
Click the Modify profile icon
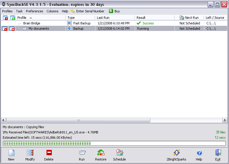30,153
